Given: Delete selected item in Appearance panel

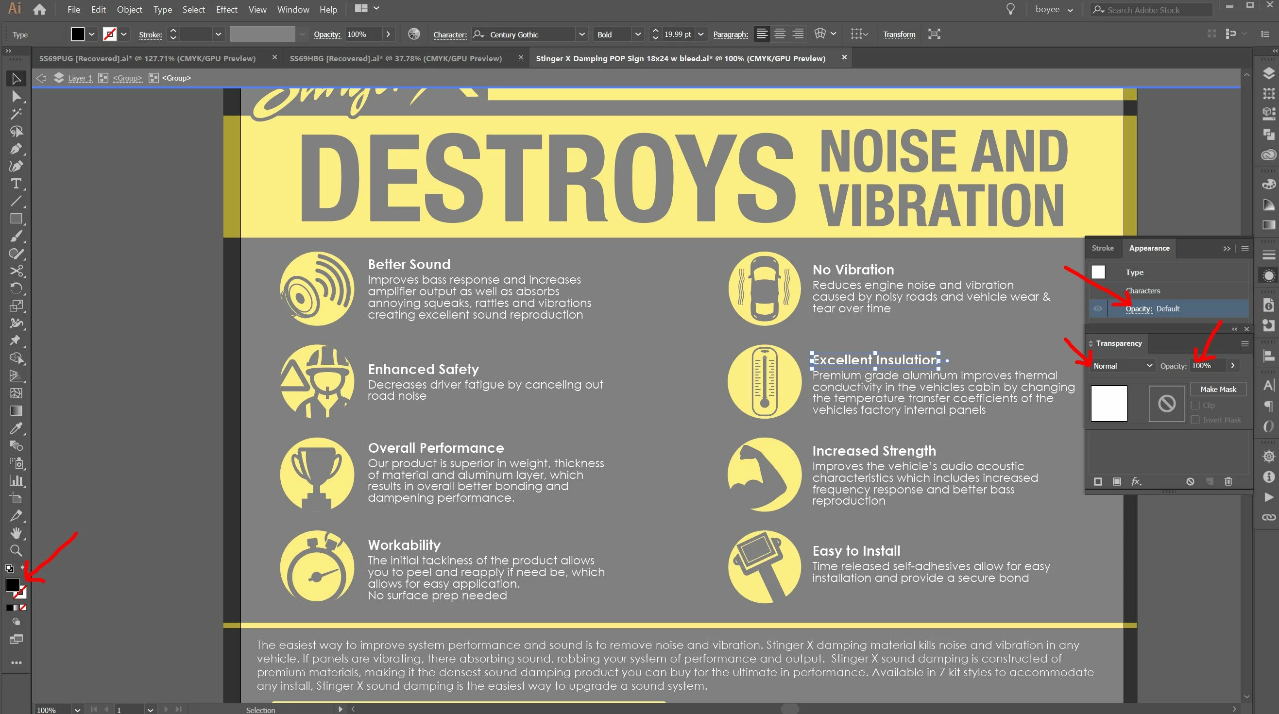Looking at the screenshot, I should pos(1228,481).
